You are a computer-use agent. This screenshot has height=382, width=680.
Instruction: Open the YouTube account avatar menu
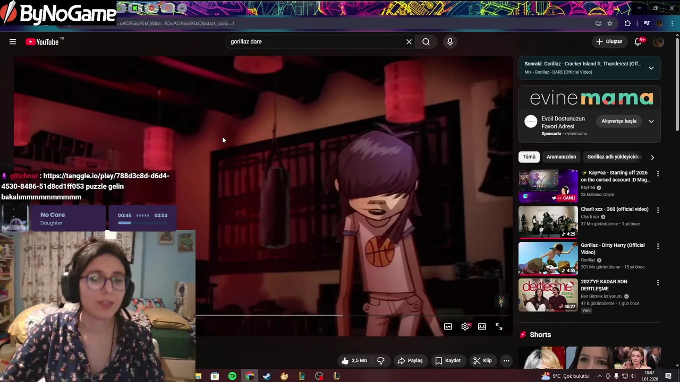click(x=659, y=41)
